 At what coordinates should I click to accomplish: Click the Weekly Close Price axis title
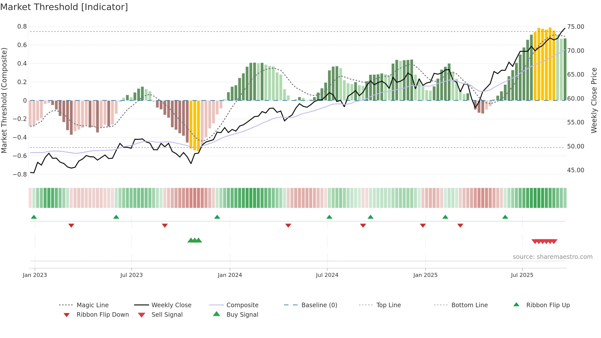click(x=594, y=100)
